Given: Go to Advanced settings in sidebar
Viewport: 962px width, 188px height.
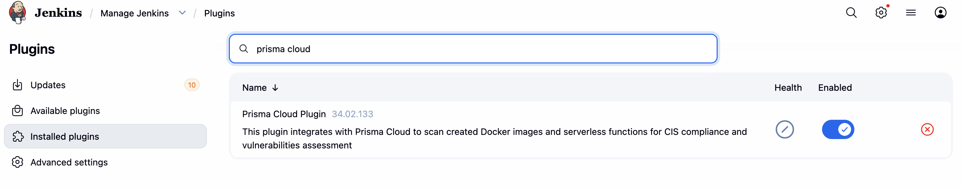Looking at the screenshot, I should coord(69,162).
